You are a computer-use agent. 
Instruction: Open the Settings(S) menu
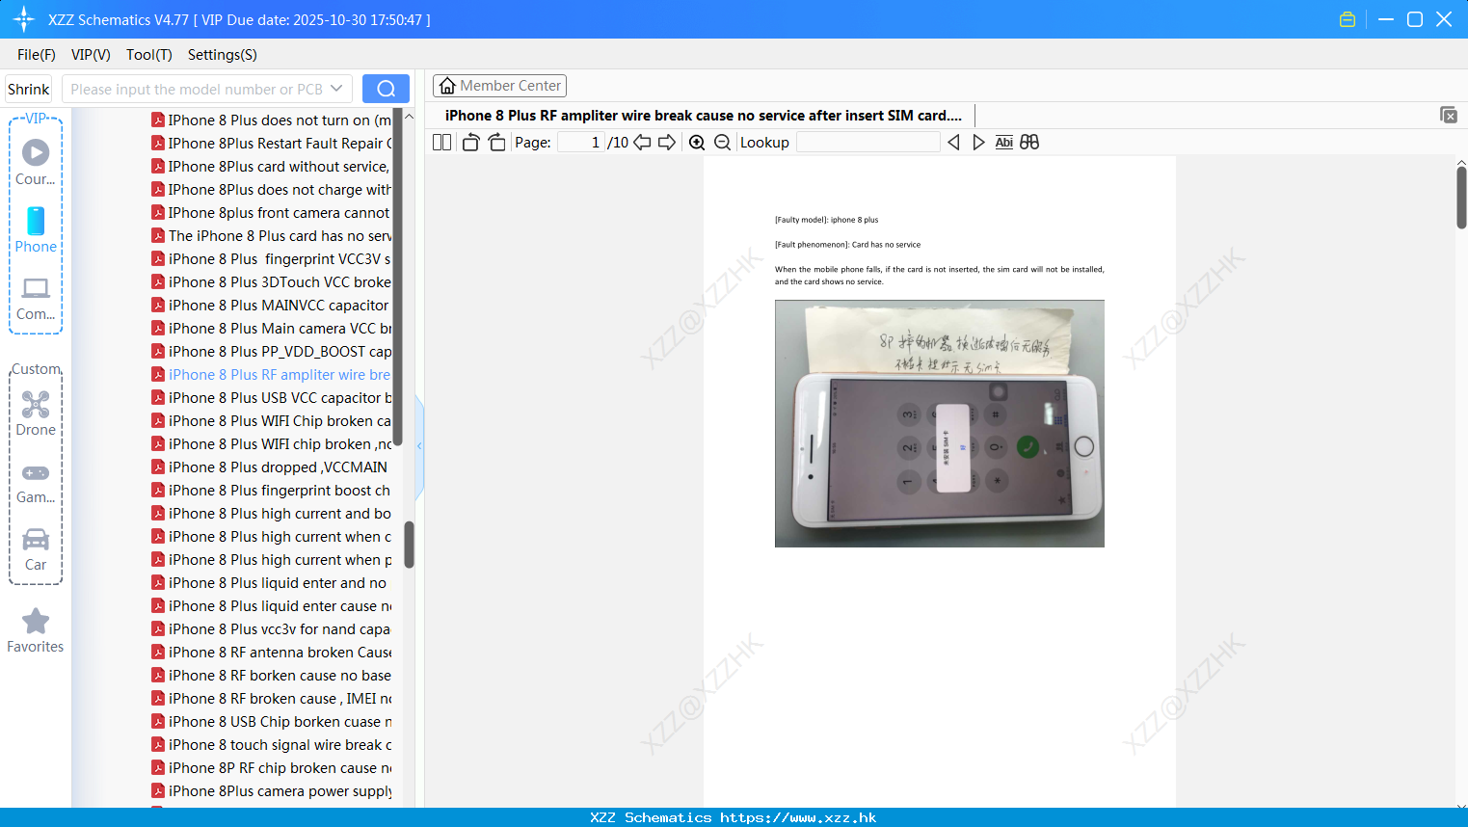223,55
